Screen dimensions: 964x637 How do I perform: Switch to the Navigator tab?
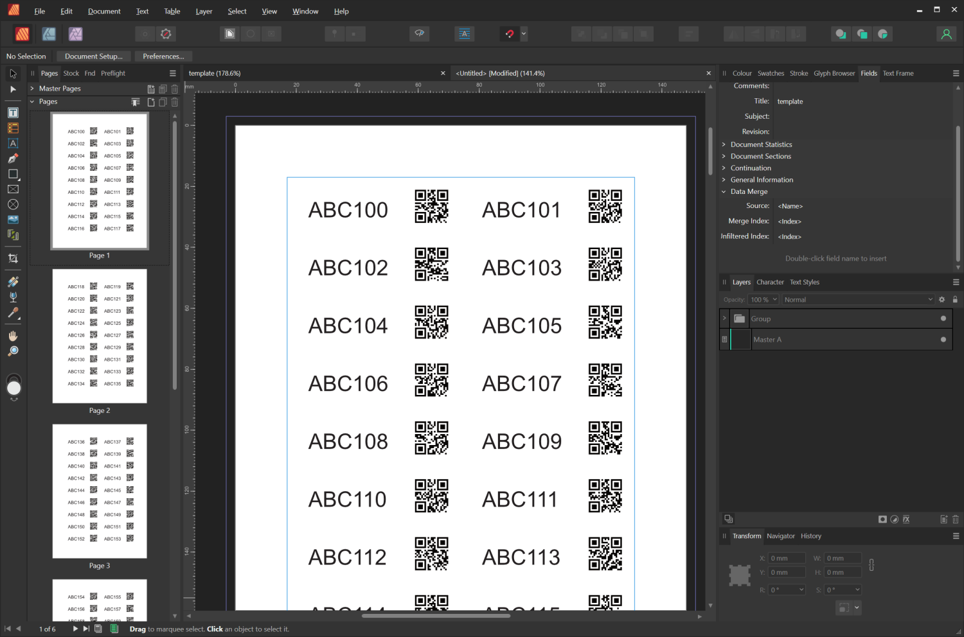(x=781, y=536)
